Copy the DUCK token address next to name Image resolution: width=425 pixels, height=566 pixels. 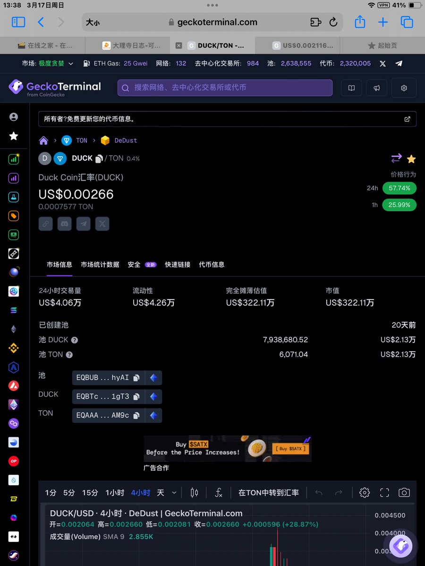click(99, 159)
